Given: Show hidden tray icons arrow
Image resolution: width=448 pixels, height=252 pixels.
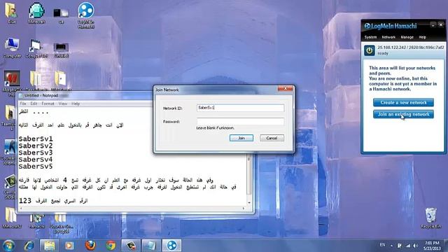Looking at the screenshot, I should 391,246.
